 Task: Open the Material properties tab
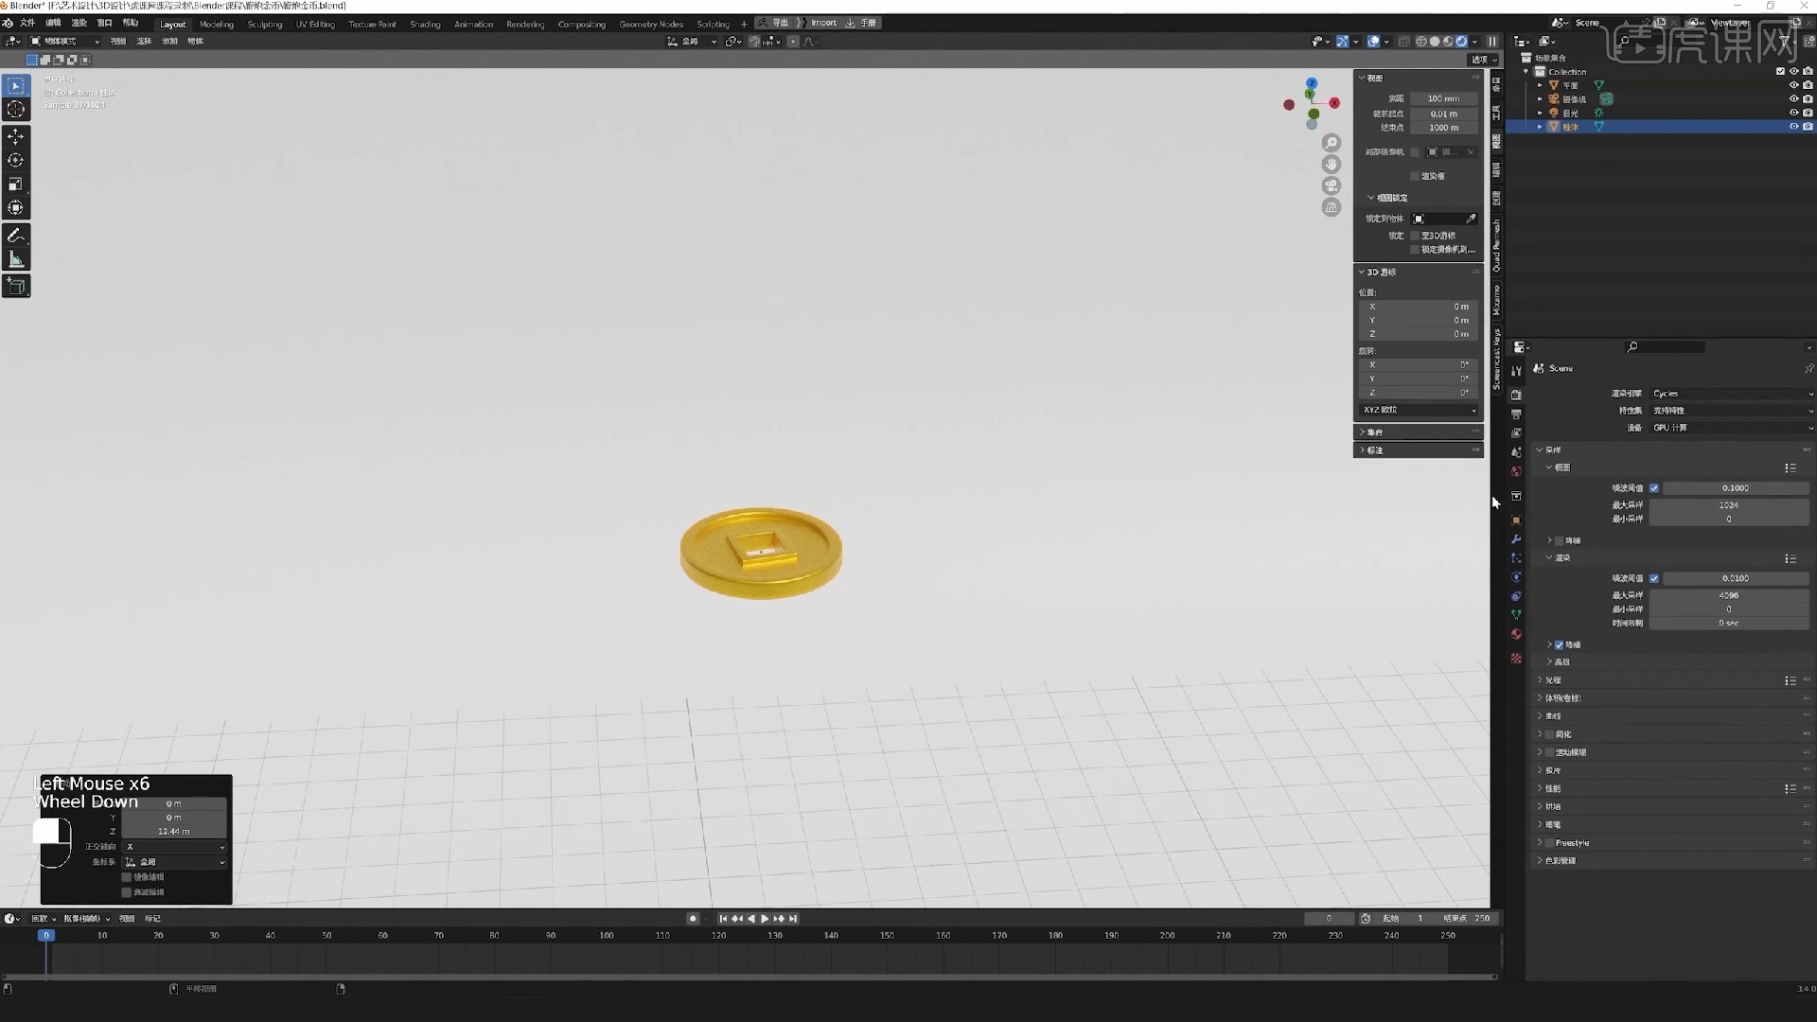pos(1516,634)
